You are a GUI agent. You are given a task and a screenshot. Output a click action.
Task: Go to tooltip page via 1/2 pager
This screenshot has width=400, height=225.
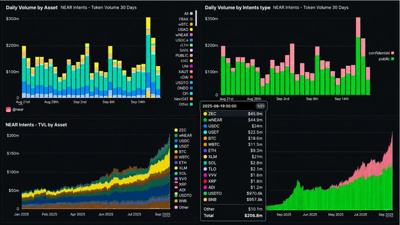[x=260, y=106]
